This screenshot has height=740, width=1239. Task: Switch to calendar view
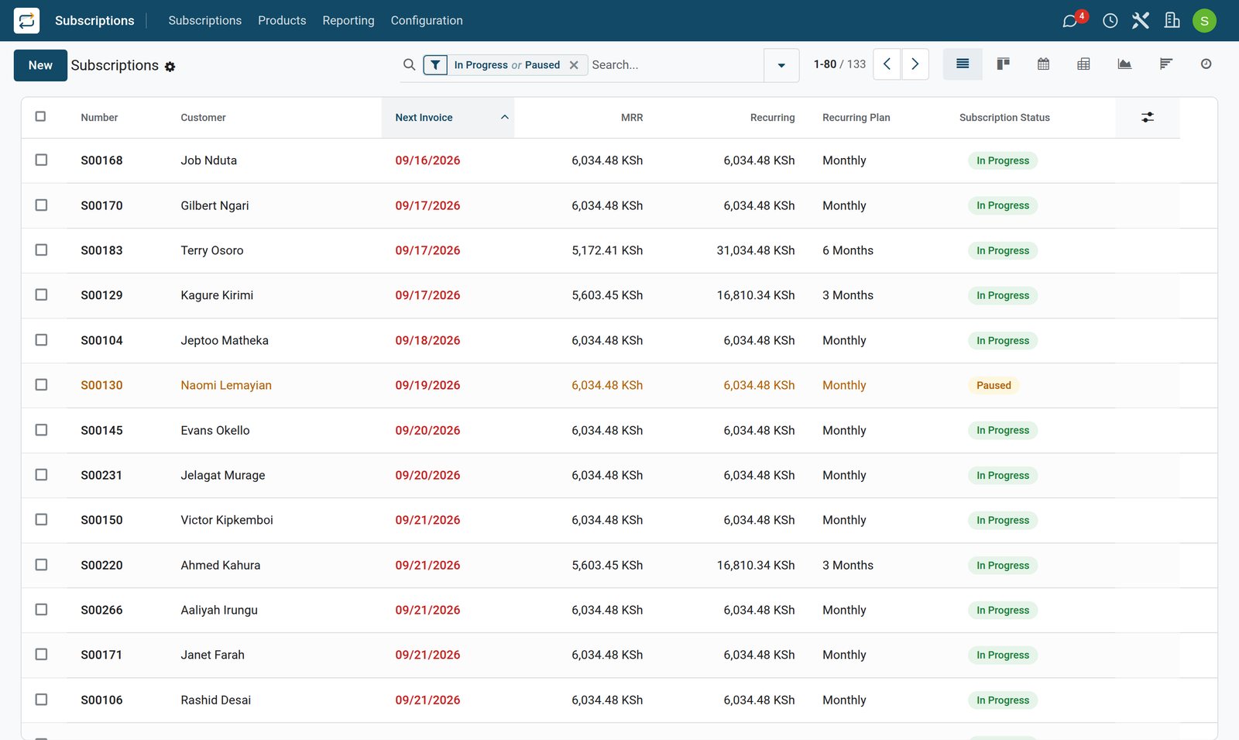point(1043,64)
